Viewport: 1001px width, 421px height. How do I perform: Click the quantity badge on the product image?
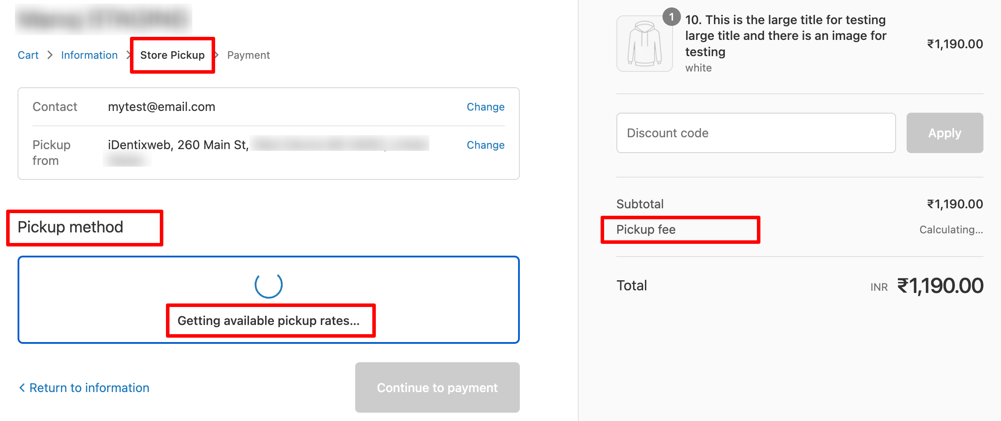671,17
